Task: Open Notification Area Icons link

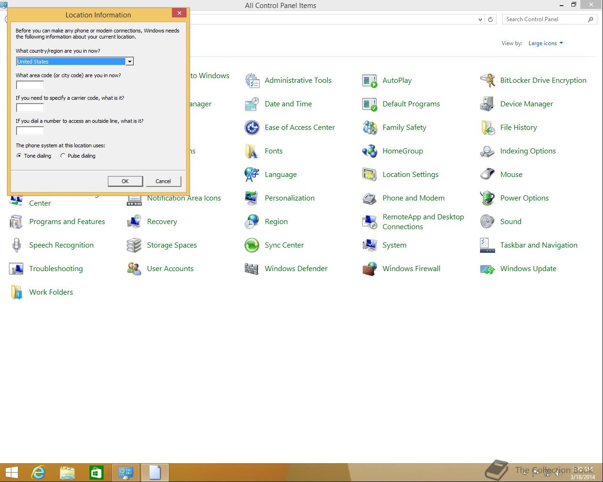Action: point(184,198)
